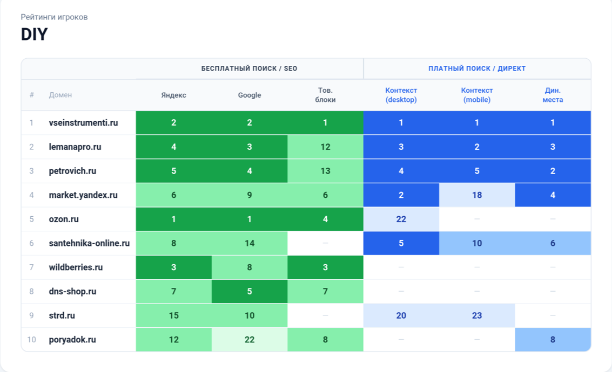Click desktop context value 5 for santehnika-online.ru
612x372 pixels.
[x=401, y=244]
